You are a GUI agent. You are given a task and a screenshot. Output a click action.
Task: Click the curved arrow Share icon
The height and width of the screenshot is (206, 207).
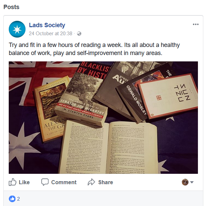pos(91,182)
